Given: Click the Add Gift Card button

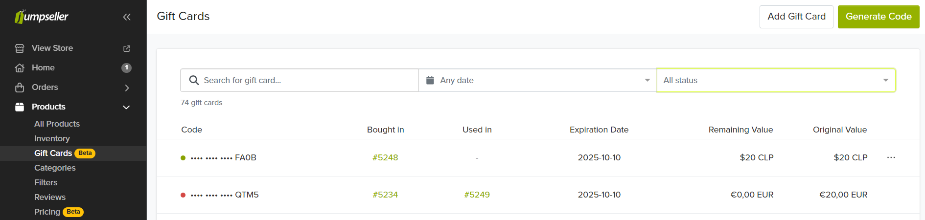Looking at the screenshot, I should coord(796,17).
